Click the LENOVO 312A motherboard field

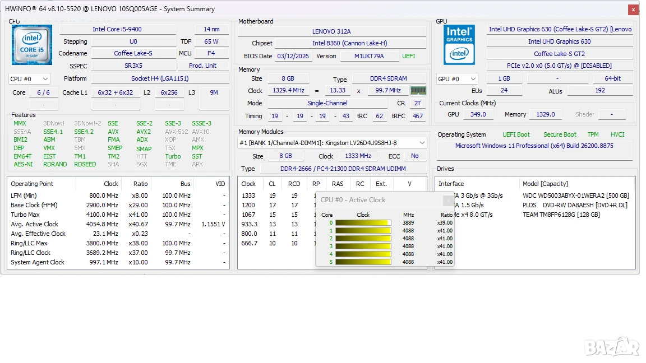(331, 31)
